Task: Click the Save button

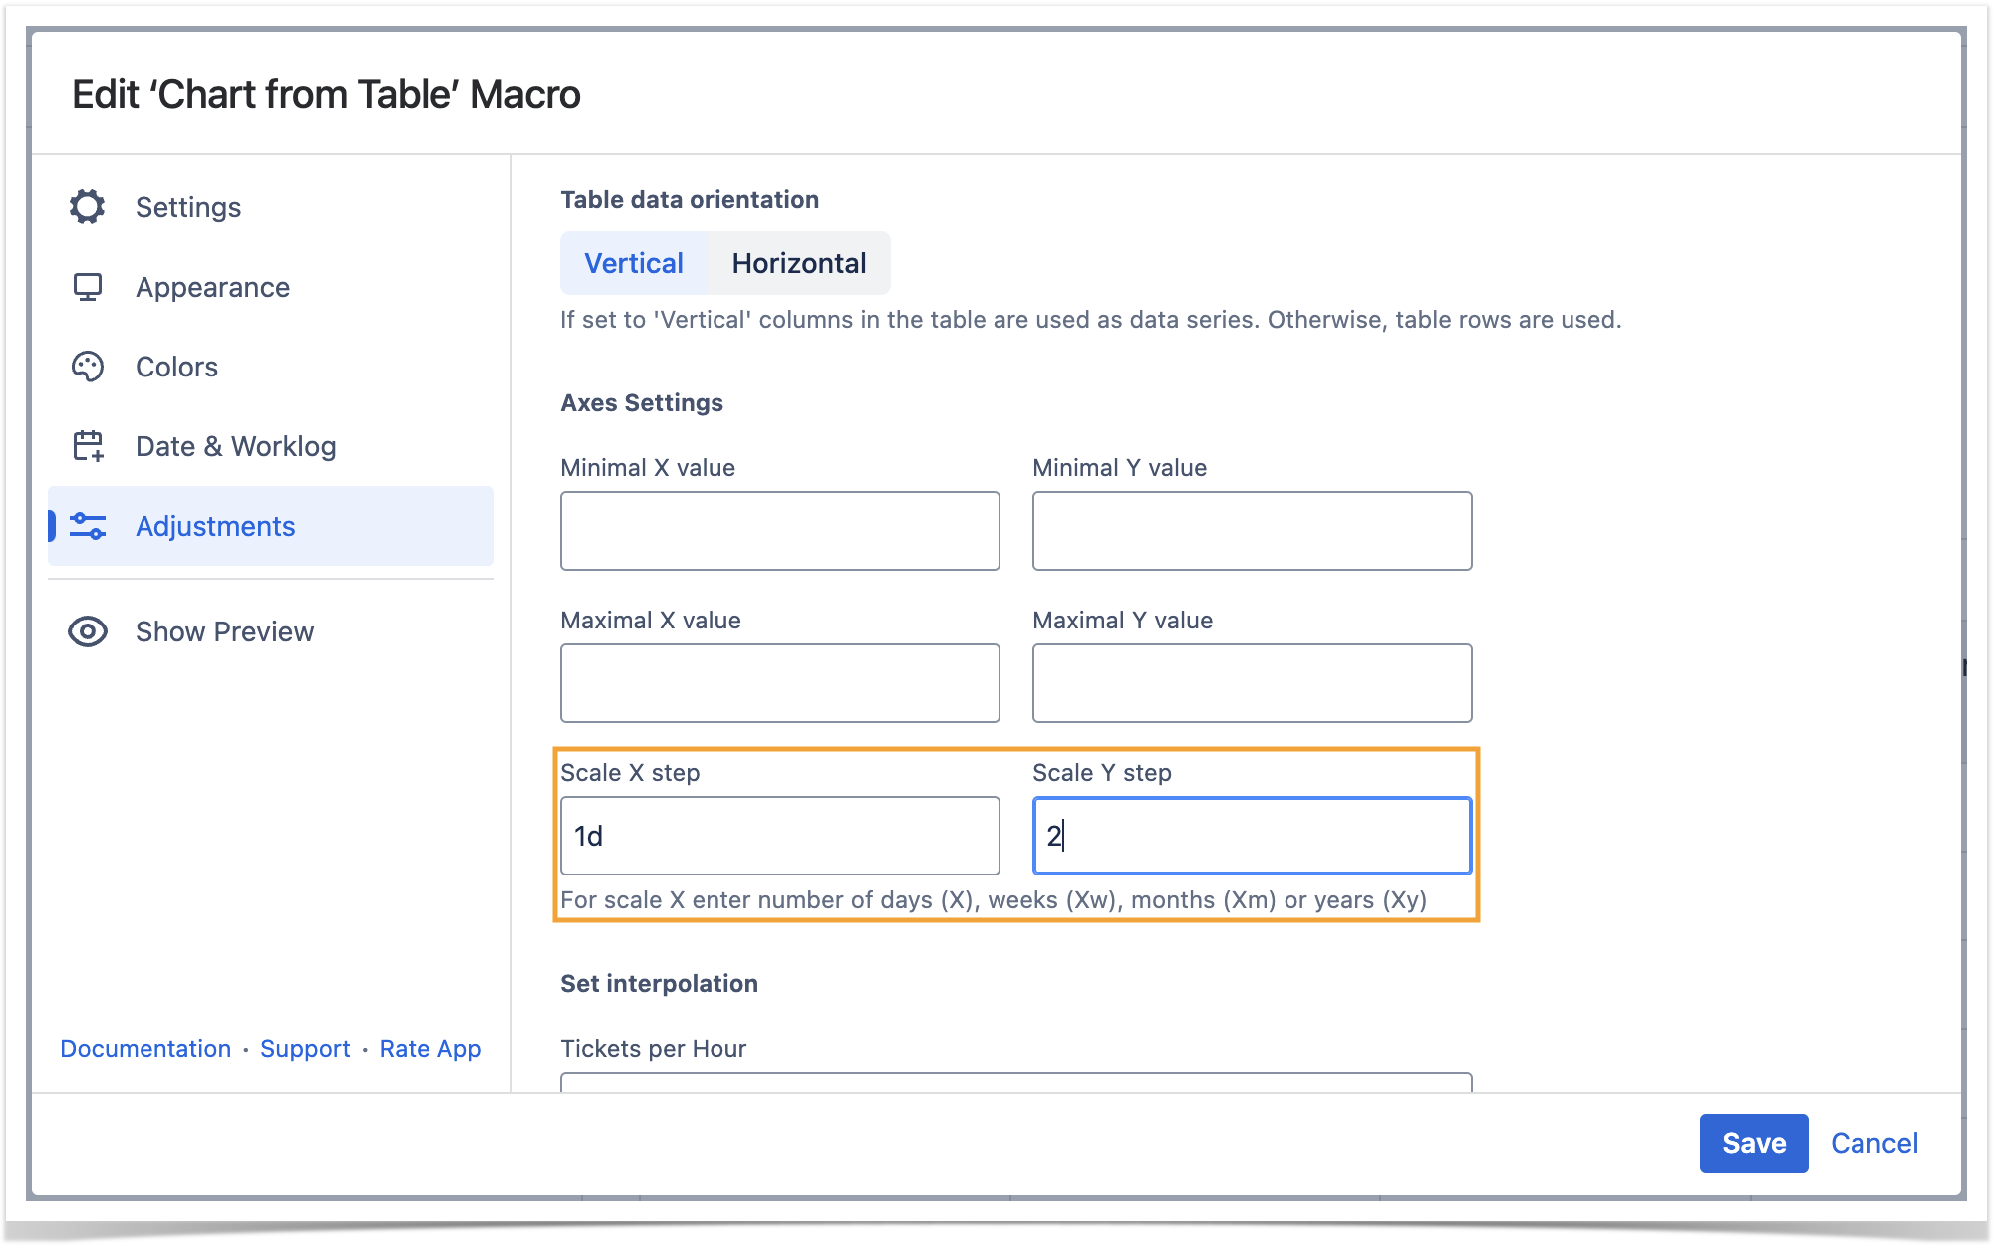Action: pos(1753,1143)
